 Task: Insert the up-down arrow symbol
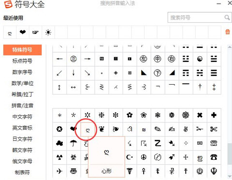click(x=59, y=87)
